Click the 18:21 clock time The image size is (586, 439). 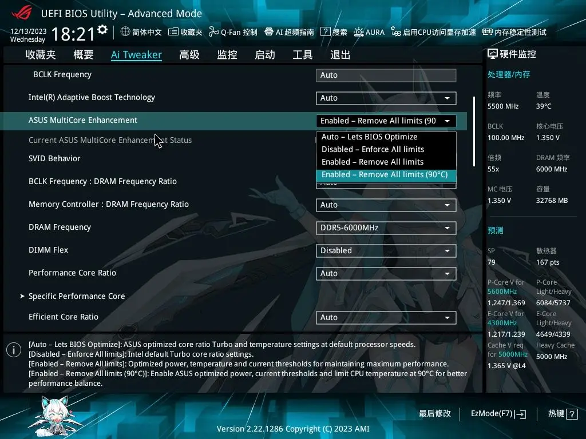[x=73, y=34]
